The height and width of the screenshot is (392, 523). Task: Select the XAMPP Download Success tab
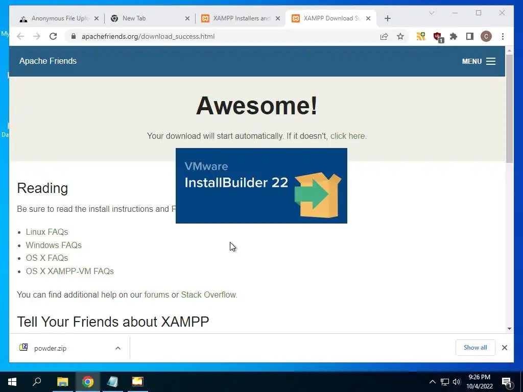point(330,18)
